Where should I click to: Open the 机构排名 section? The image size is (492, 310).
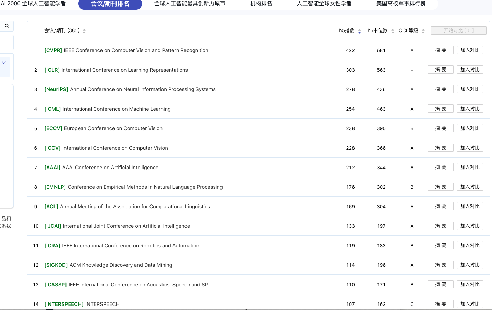click(x=261, y=4)
